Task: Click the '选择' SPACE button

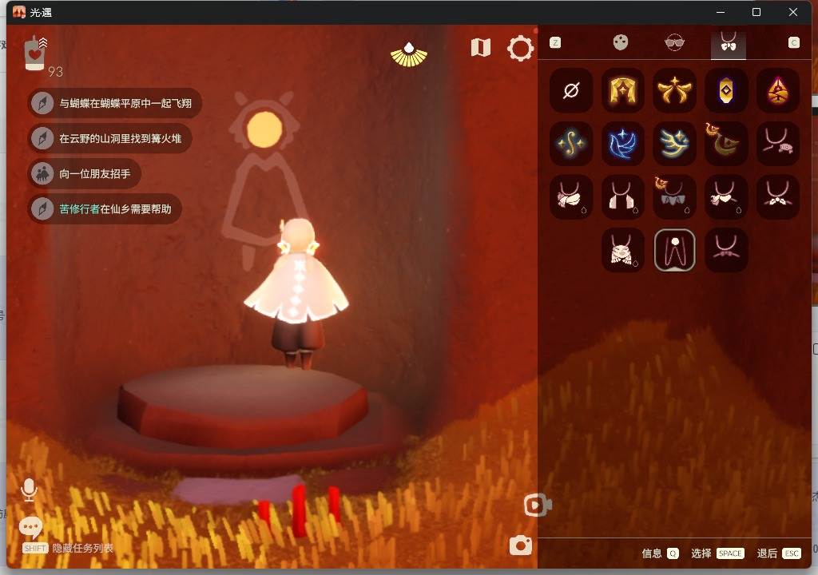Action: tap(717, 553)
